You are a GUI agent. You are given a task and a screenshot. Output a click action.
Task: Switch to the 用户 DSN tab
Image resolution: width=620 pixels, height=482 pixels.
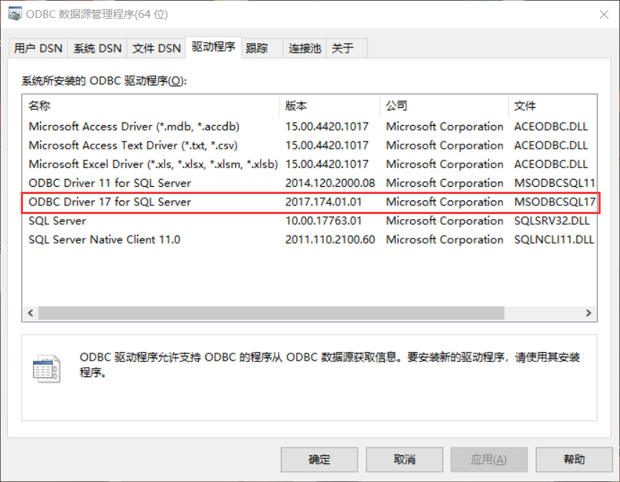[38, 48]
